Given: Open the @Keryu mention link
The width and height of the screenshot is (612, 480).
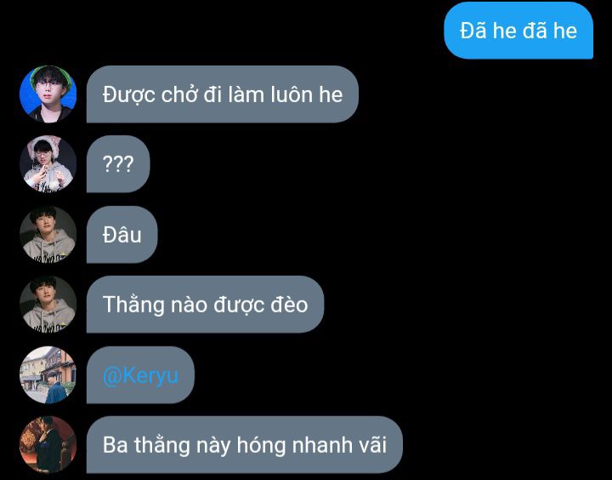Looking at the screenshot, I should [x=140, y=375].
